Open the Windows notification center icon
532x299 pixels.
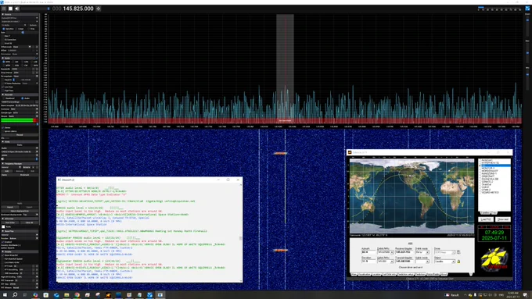click(x=525, y=295)
